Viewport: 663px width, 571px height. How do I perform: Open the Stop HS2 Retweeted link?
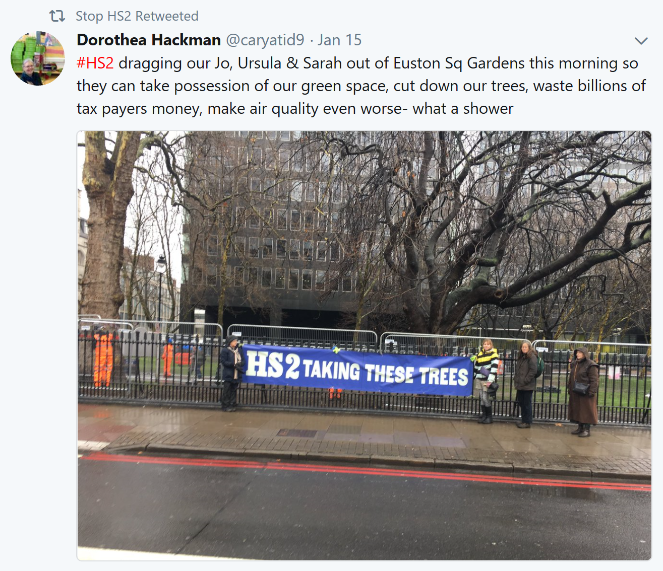click(x=137, y=16)
